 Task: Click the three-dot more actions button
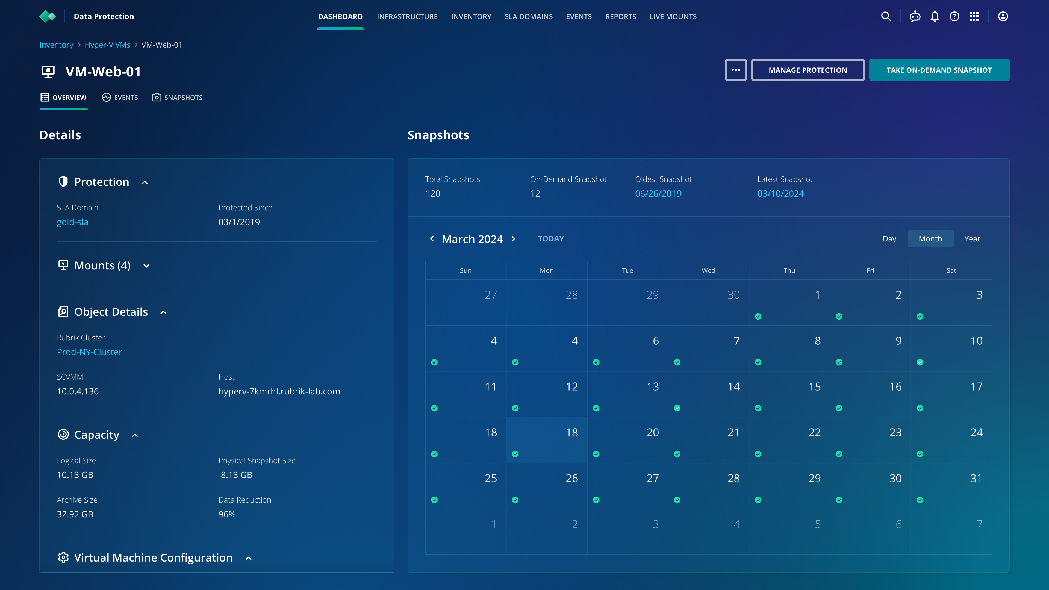point(735,70)
